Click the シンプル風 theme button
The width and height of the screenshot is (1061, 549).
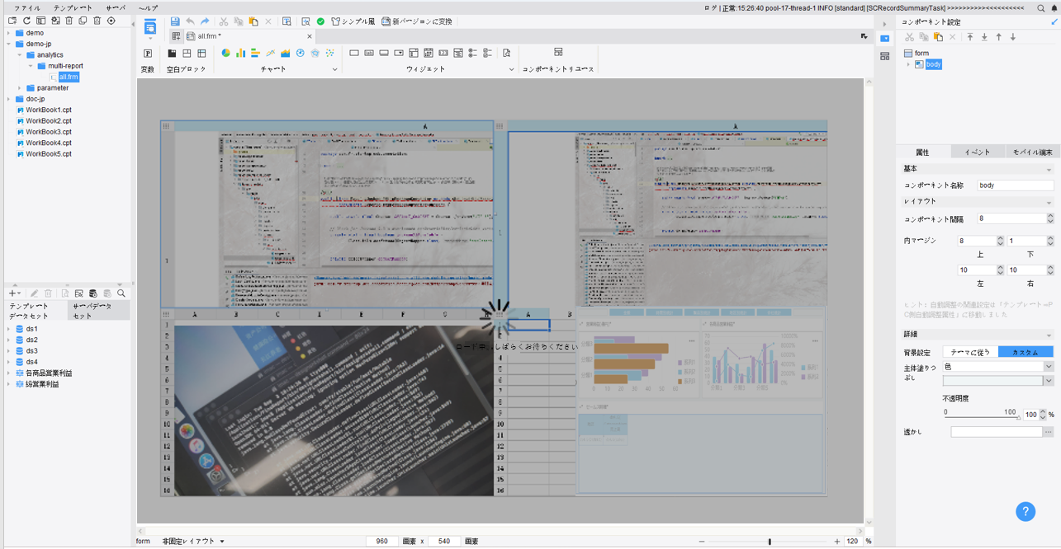[353, 21]
